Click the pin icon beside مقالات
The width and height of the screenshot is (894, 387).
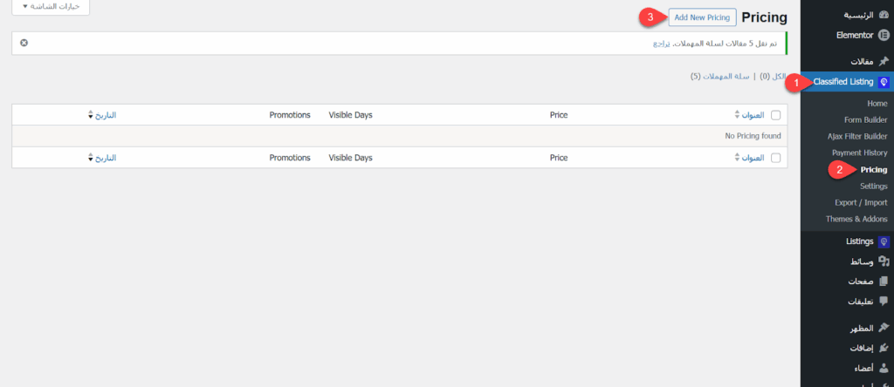(884, 61)
